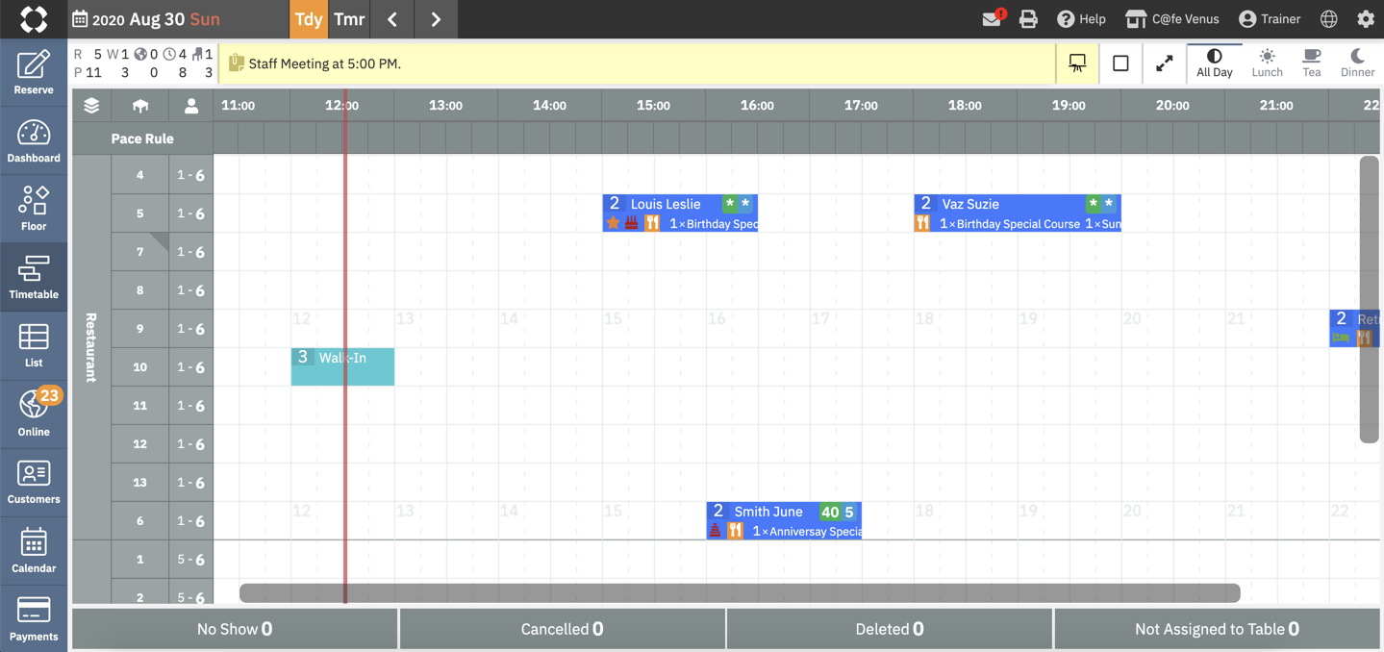Go to the Floor view
The width and height of the screenshot is (1384, 652).
click(x=34, y=209)
